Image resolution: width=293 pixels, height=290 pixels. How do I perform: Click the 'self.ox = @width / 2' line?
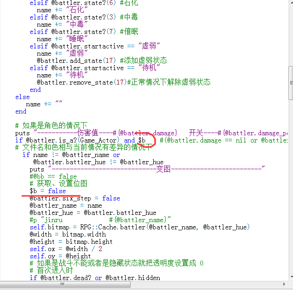click(66, 249)
